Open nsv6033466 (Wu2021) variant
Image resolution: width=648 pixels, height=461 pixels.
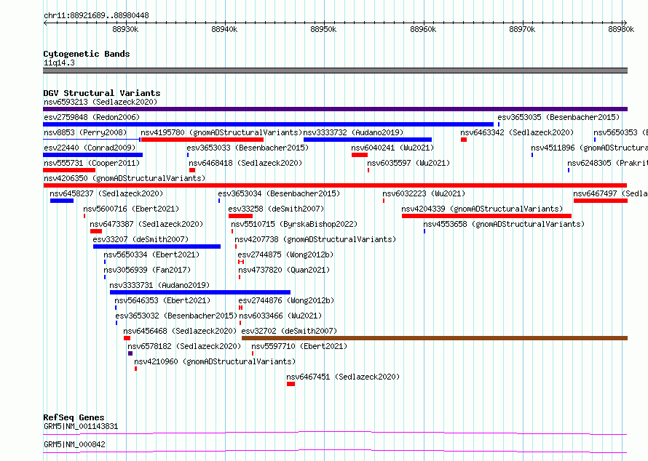[280, 316]
